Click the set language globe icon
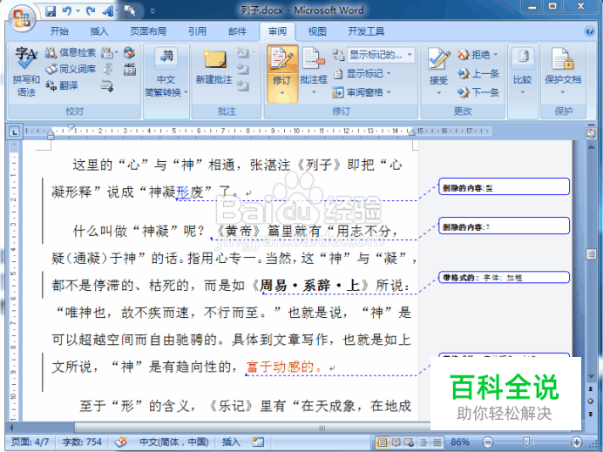Viewport: 603px width, 452px height. [130, 52]
